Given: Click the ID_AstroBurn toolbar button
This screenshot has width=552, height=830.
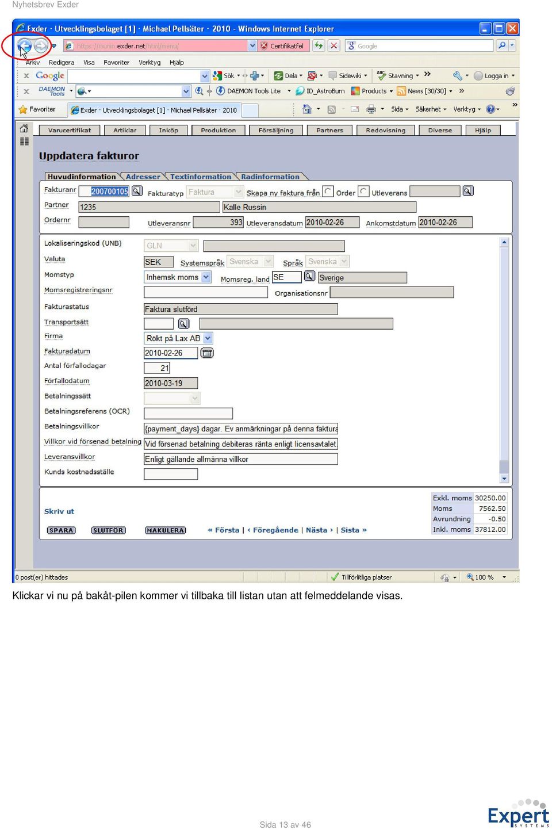Looking at the screenshot, I should [320, 91].
